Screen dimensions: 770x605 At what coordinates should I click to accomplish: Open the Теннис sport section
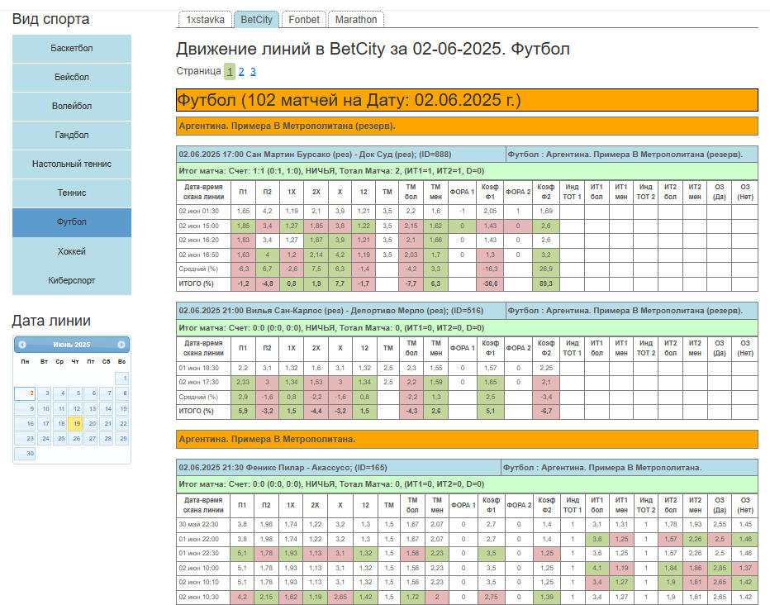coord(72,193)
